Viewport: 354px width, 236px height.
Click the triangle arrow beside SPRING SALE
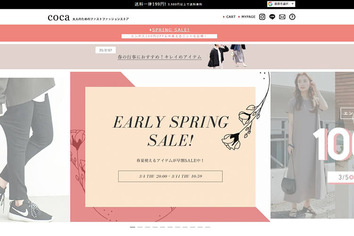point(151,30)
